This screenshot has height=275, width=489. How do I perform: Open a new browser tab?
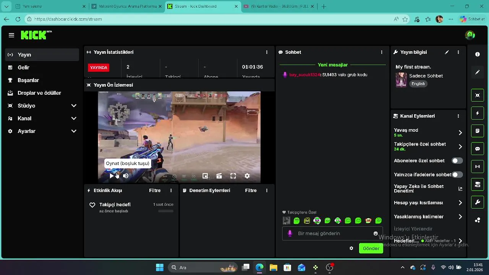324,6
